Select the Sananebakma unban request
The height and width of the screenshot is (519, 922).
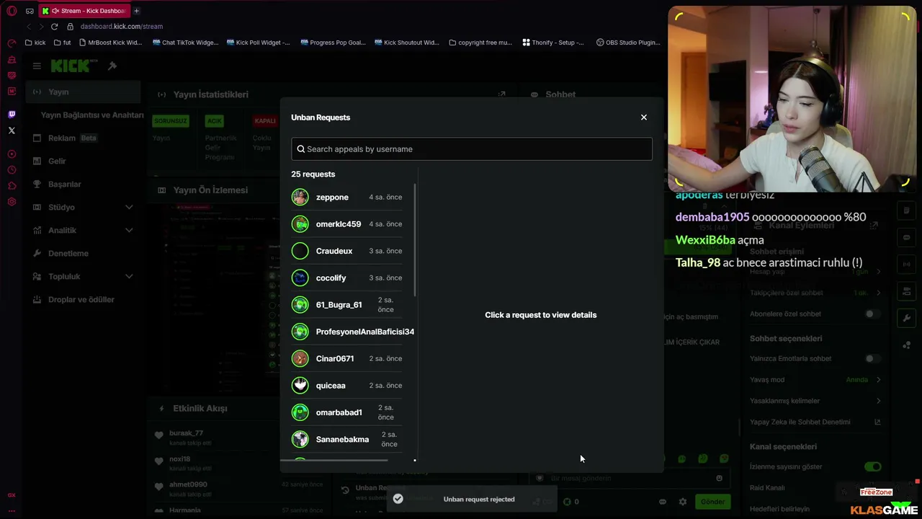coord(347,440)
